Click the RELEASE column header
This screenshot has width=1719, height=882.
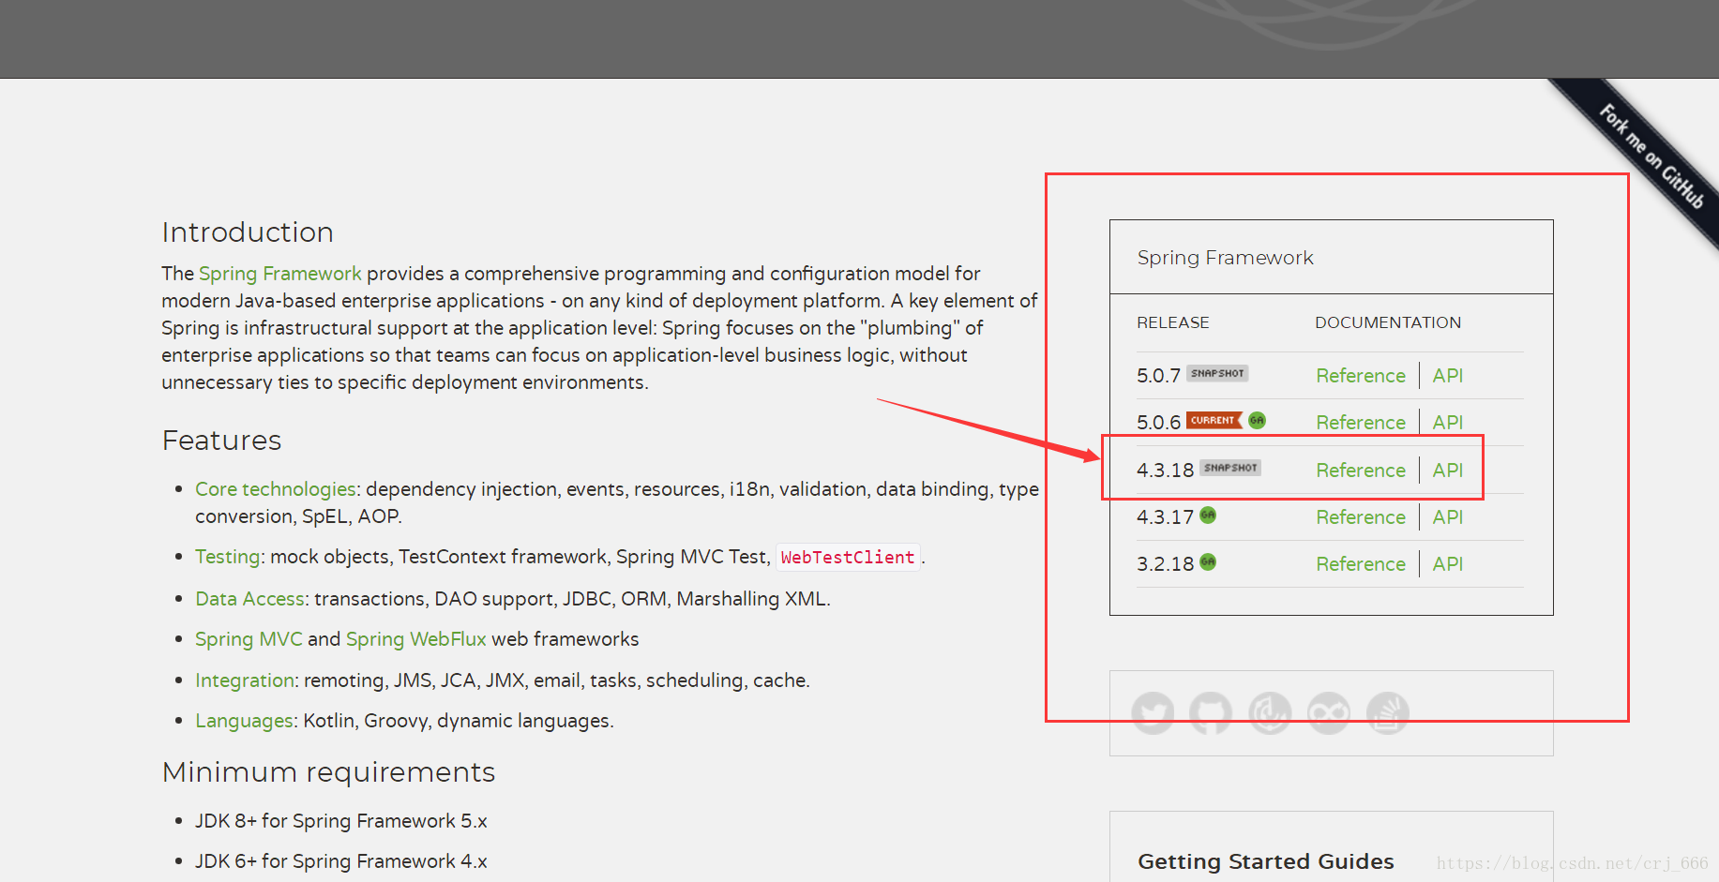(1173, 322)
